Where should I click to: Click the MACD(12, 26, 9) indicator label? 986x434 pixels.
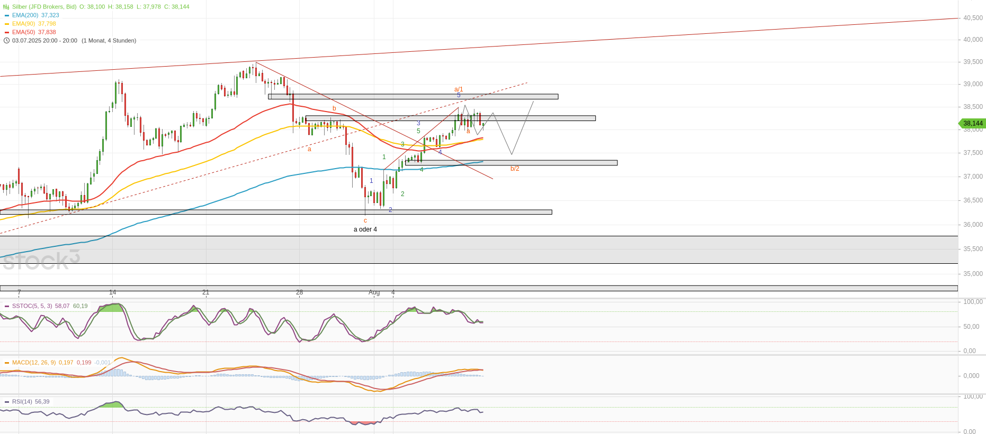click(34, 363)
